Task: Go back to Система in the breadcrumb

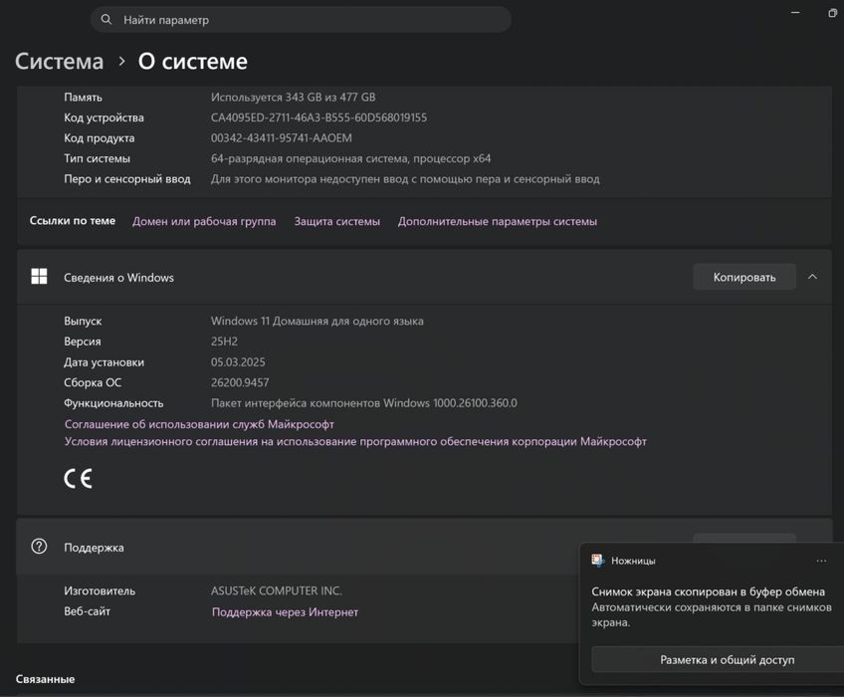Action: pyautogui.click(x=59, y=62)
